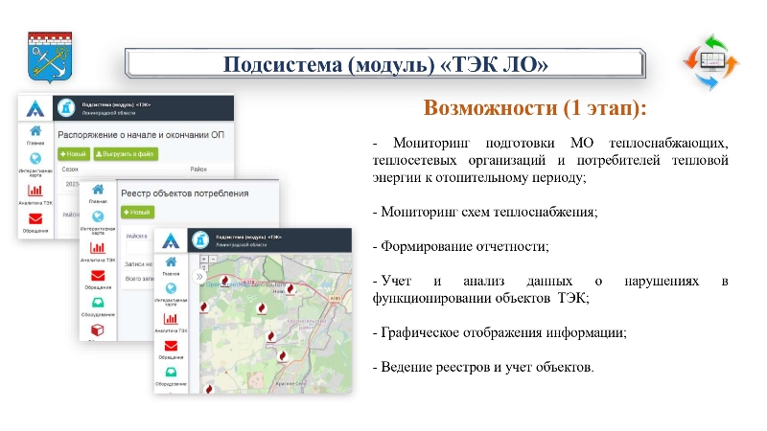Click heading Распоряжение о начале и окончании ОП
Viewport: 767px width, 431px height.
coord(141,135)
